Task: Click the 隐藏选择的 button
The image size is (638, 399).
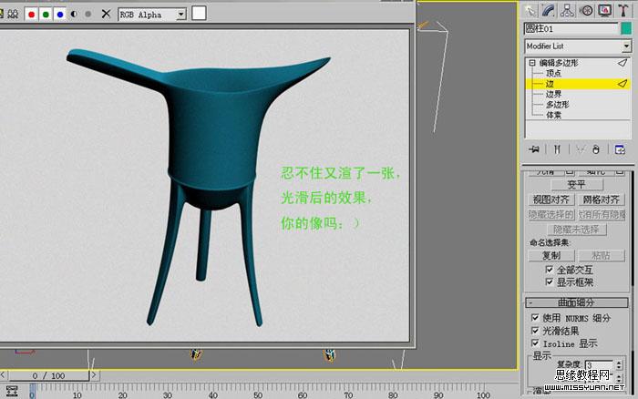Action: click(551, 214)
